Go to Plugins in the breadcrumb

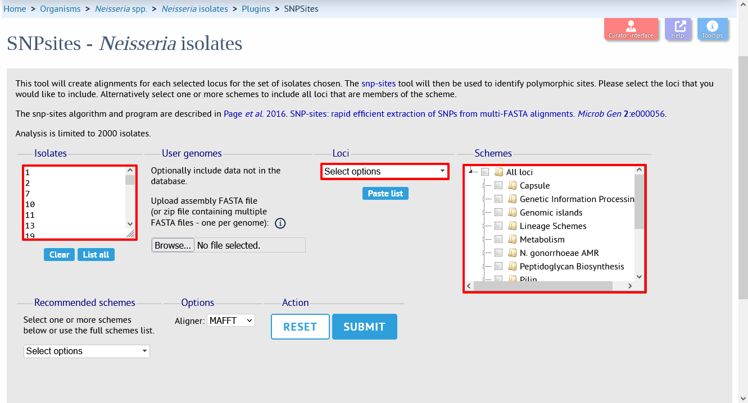click(256, 9)
